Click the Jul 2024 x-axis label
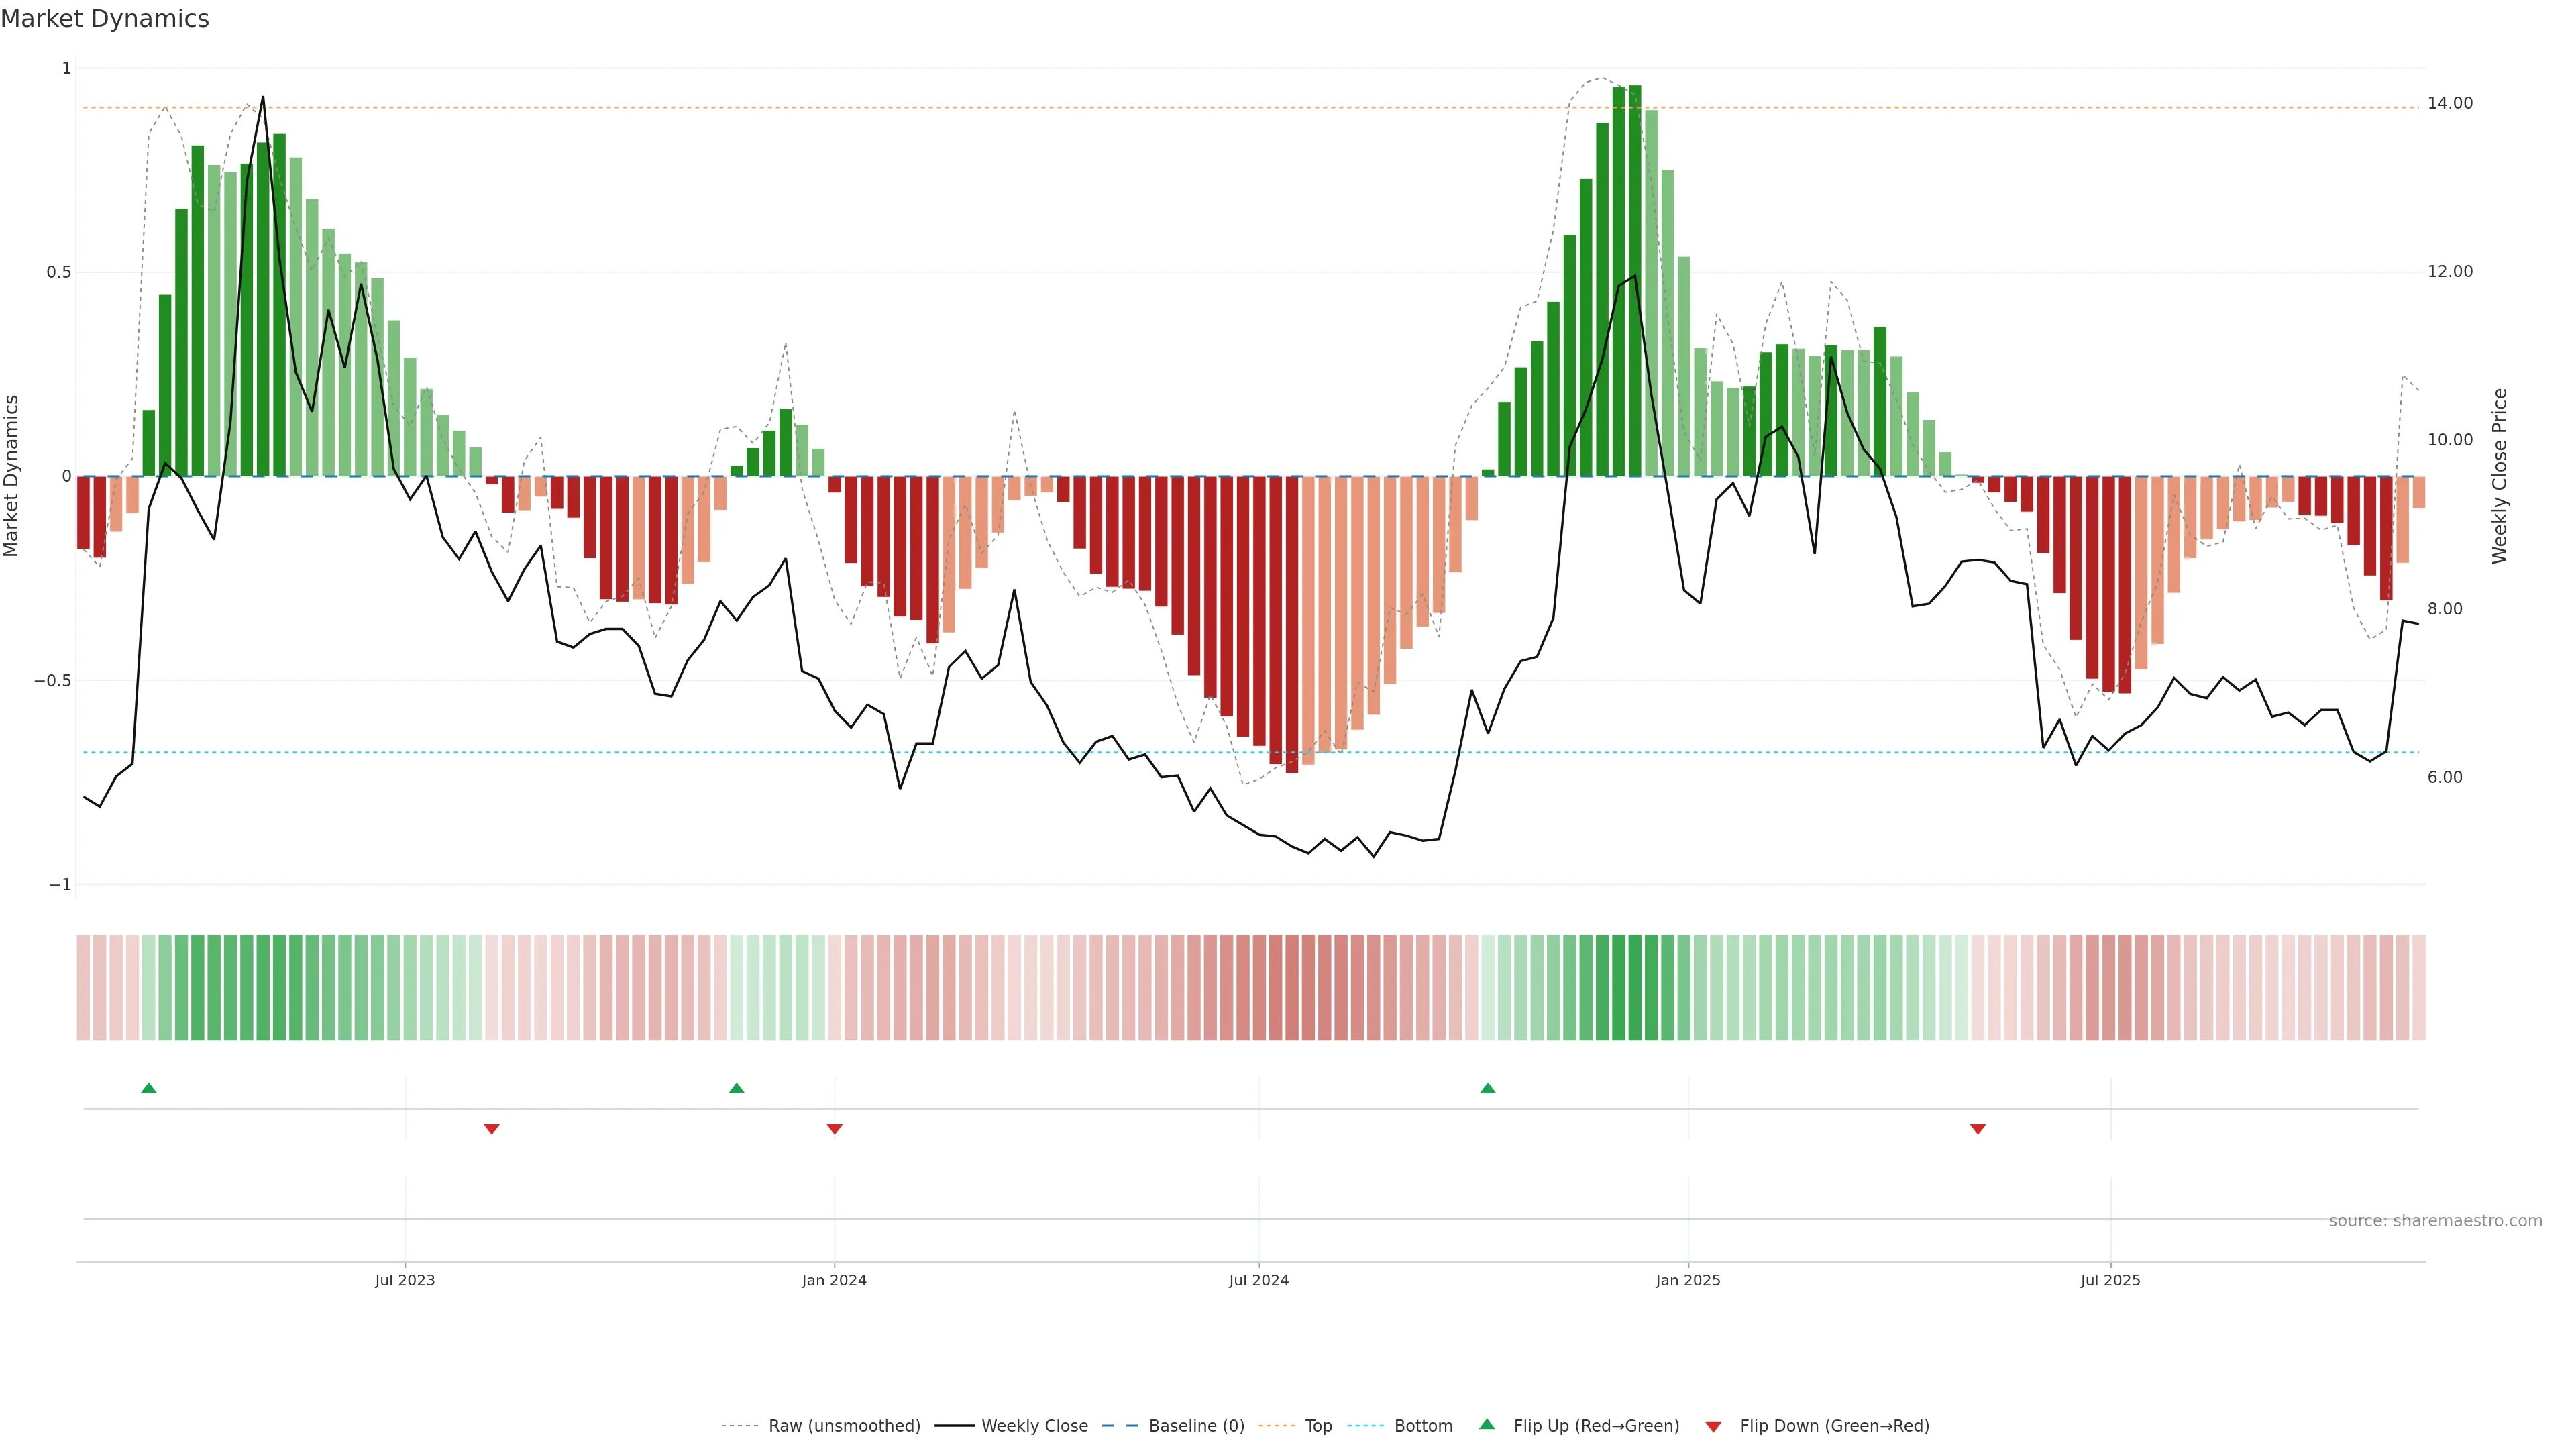2576x1449 pixels. [1259, 1280]
